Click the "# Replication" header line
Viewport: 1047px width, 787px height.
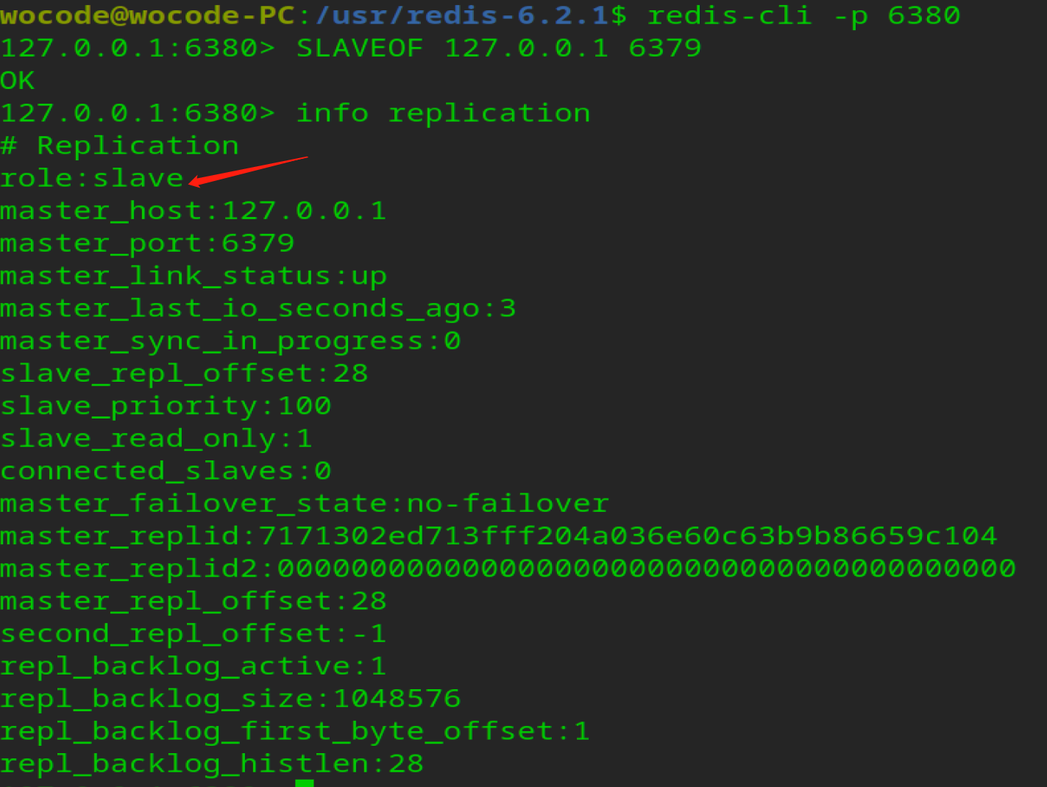point(120,146)
